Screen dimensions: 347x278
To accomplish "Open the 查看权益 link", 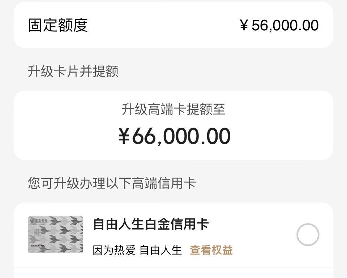I will [211, 250].
